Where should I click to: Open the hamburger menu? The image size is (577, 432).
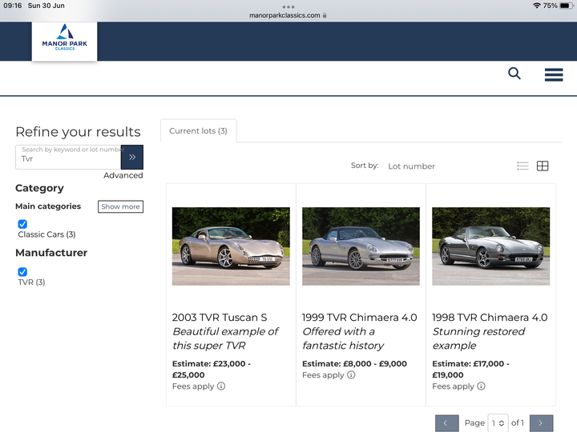point(554,74)
